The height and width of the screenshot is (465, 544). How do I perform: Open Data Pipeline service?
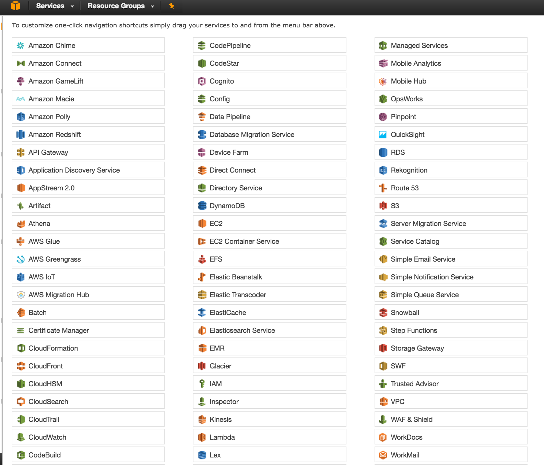click(270, 116)
